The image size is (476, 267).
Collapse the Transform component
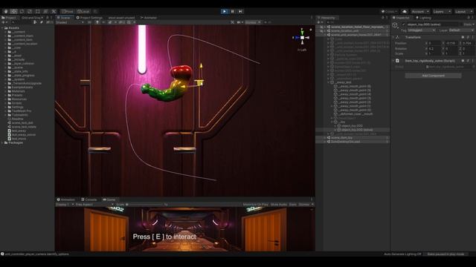coord(393,37)
